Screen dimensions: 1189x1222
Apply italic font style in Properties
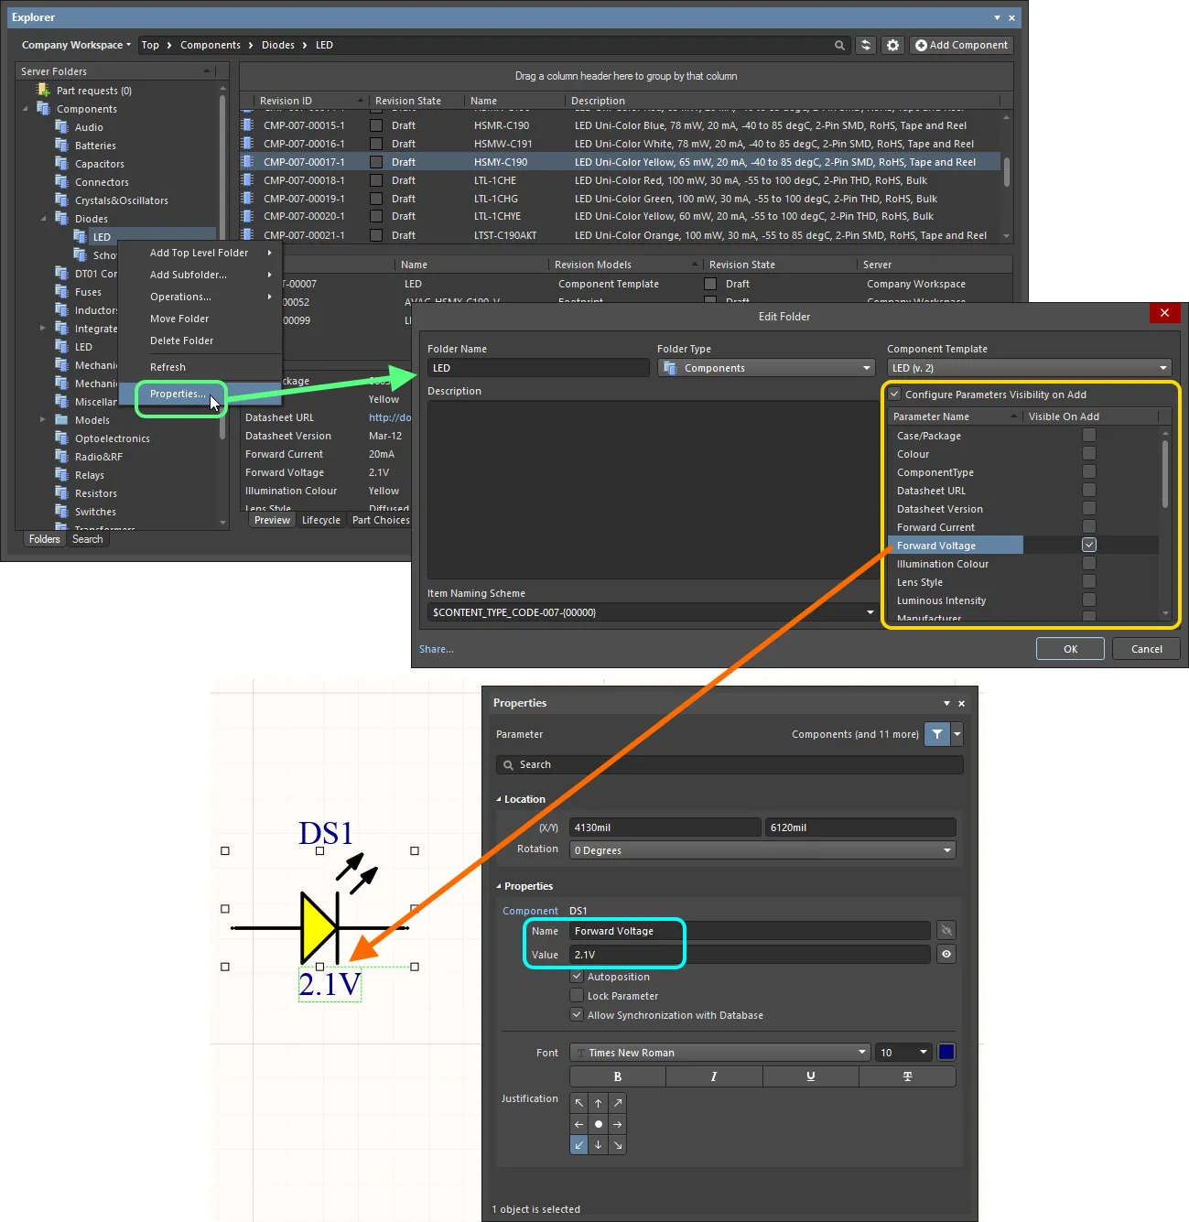[x=714, y=1076]
